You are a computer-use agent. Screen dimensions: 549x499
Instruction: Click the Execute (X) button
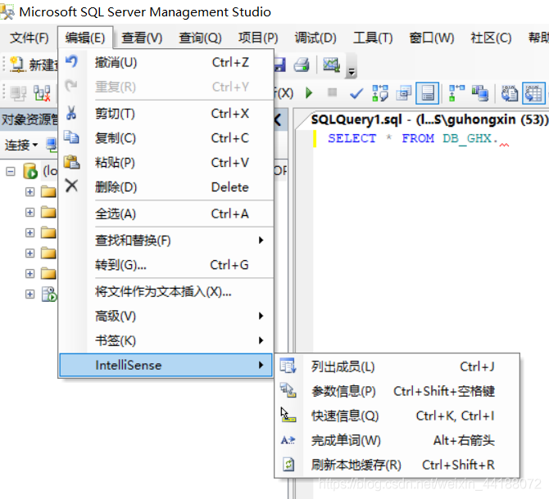coord(284,93)
